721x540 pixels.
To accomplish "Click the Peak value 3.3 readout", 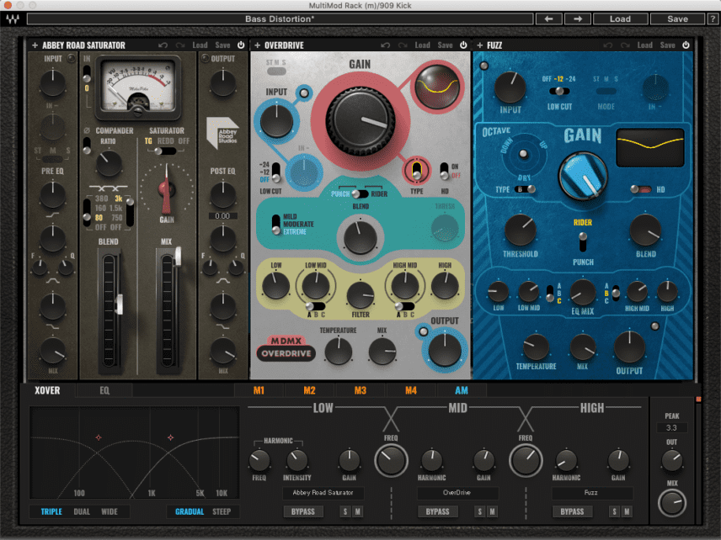I will coord(671,427).
